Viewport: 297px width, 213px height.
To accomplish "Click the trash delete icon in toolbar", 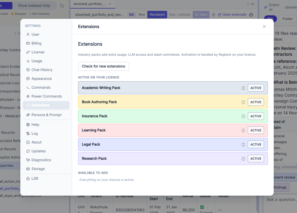I will pyautogui.click(x=213, y=15).
